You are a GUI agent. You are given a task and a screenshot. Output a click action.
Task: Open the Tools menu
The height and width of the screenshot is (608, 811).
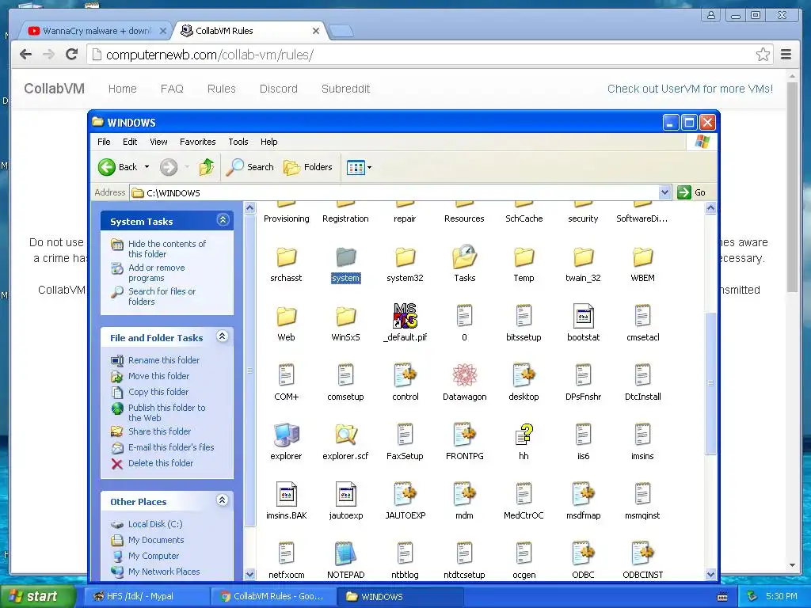pos(238,142)
